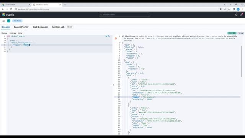The width and height of the screenshot is (245, 138).
Task: Reload the page in browser
Action: [11, 9]
